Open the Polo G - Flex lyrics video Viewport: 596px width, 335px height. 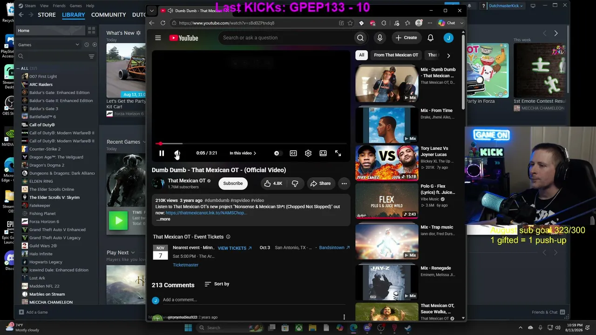tap(387, 201)
